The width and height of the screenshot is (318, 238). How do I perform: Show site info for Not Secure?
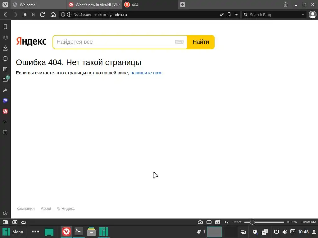pyautogui.click(x=79, y=15)
